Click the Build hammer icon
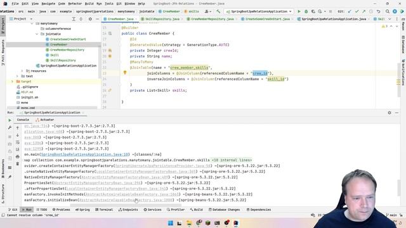406x228 pixels. (x=218, y=11)
